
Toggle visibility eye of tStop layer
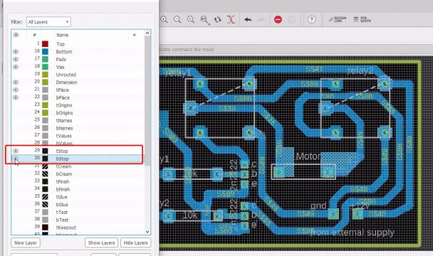coord(16,151)
